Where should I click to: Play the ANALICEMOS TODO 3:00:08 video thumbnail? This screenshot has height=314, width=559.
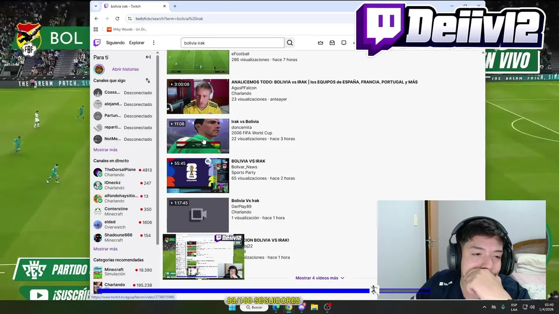(198, 96)
